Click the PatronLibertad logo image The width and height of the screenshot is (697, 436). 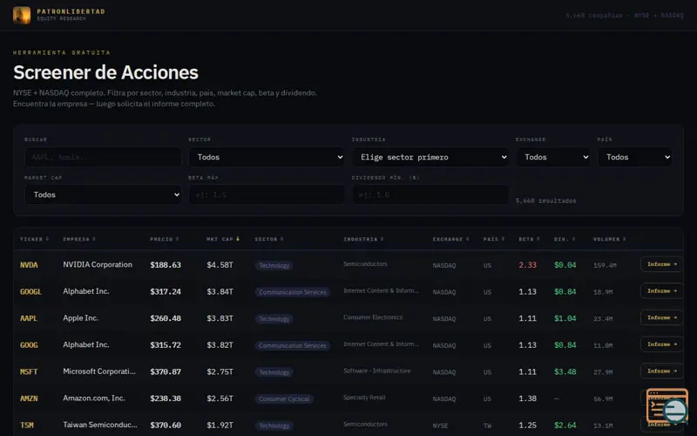21,15
